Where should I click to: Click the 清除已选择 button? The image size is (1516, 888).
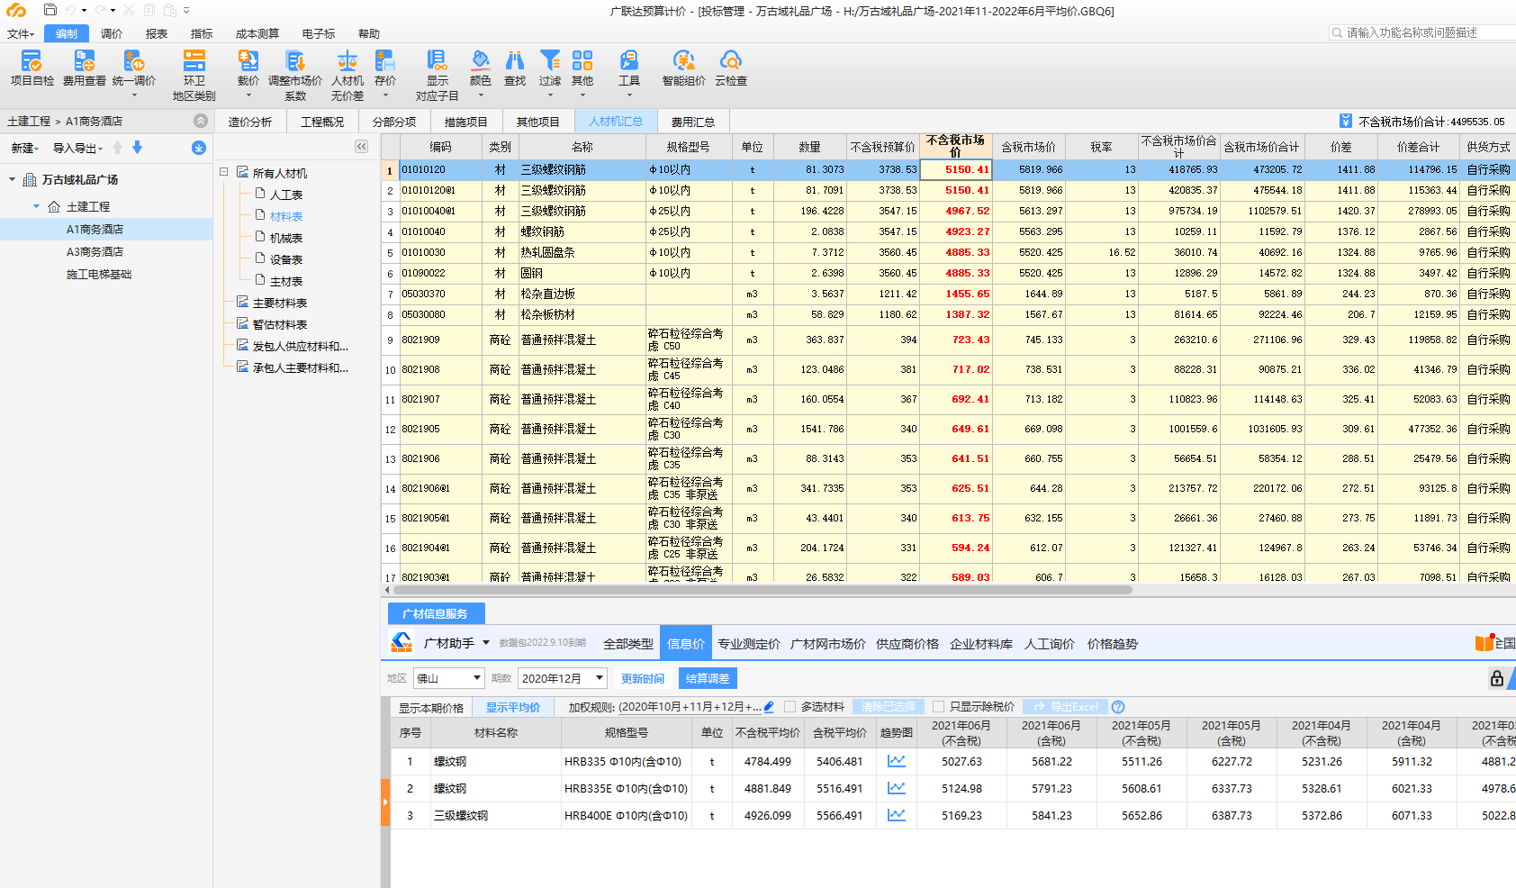click(889, 707)
